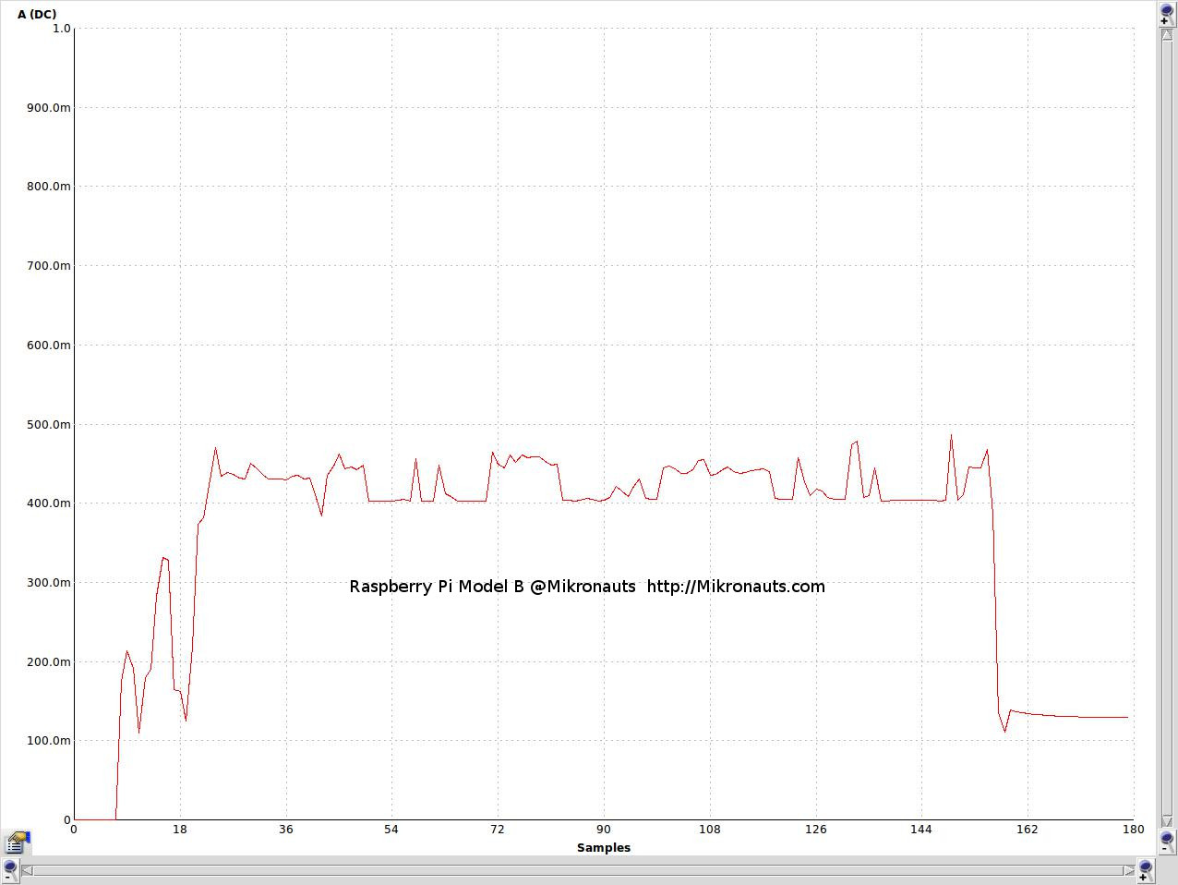Click the horizontal scrollbar left arrow

[x=27, y=870]
